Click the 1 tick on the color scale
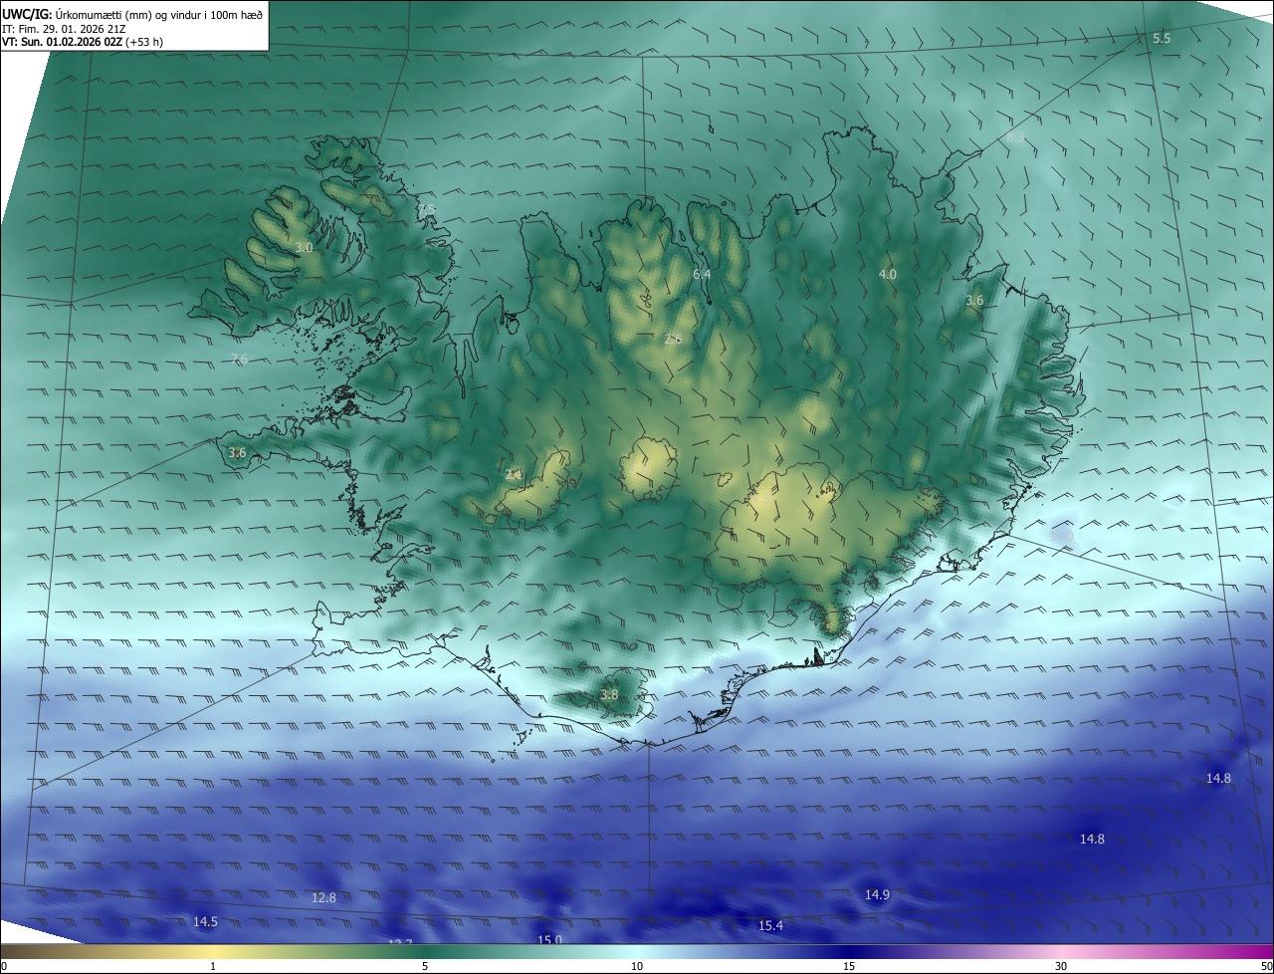Image resolution: width=1274 pixels, height=974 pixels. pyautogui.click(x=213, y=967)
